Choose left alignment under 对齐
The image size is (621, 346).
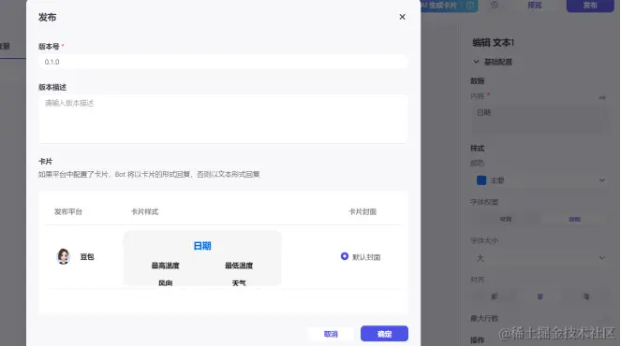pyautogui.click(x=494, y=296)
